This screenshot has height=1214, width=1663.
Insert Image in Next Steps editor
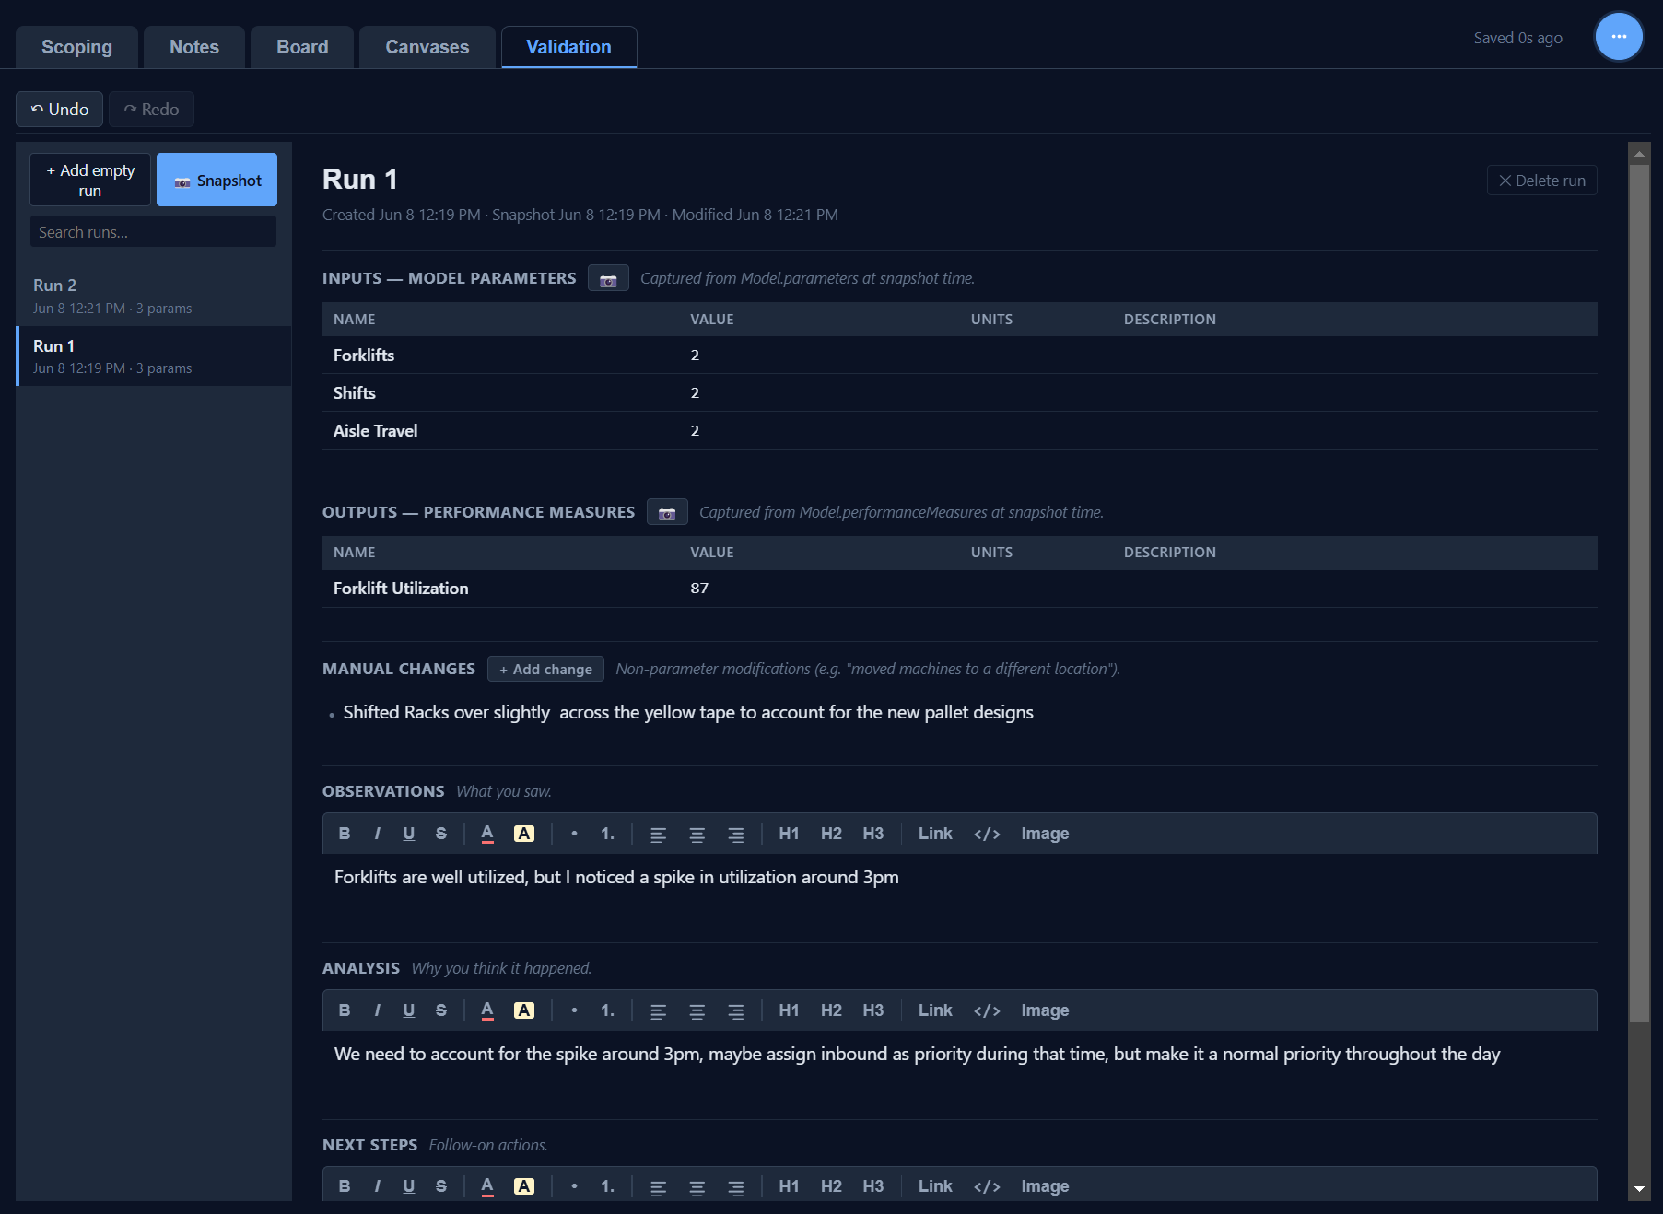[x=1045, y=1186]
